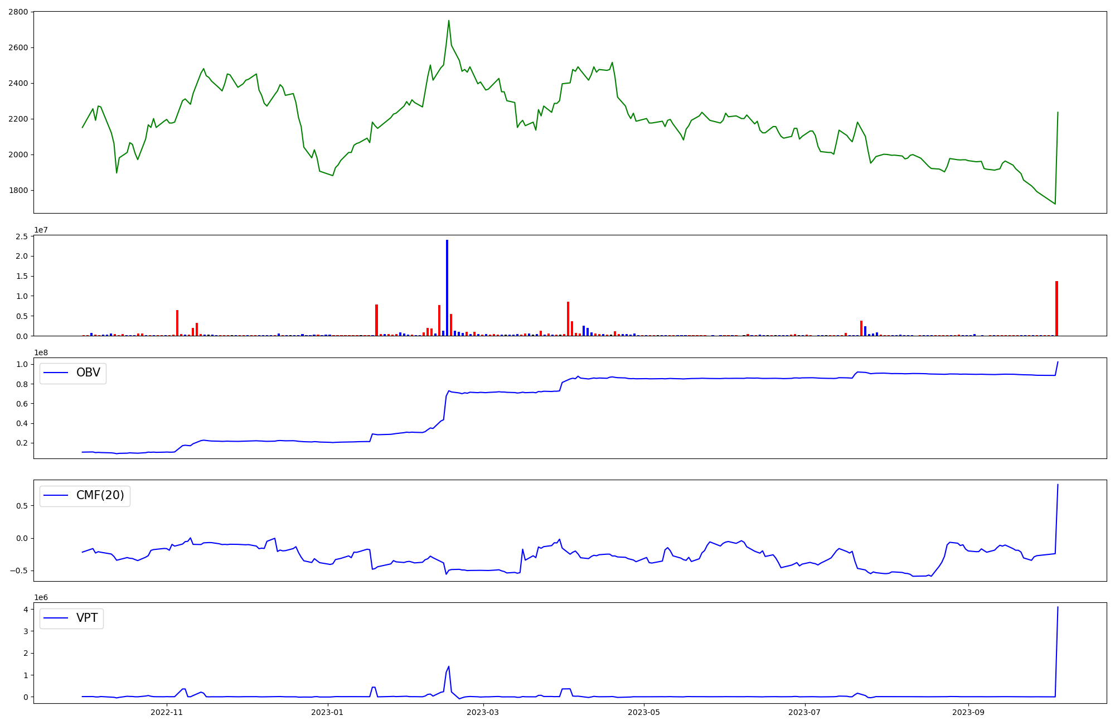The width and height of the screenshot is (1115, 725).
Task: Click the blue line sample in OBV legend
Action: pos(56,373)
